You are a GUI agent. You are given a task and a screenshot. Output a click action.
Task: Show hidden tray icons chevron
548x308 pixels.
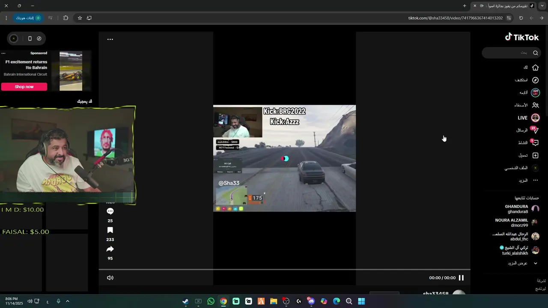[x=67, y=301]
